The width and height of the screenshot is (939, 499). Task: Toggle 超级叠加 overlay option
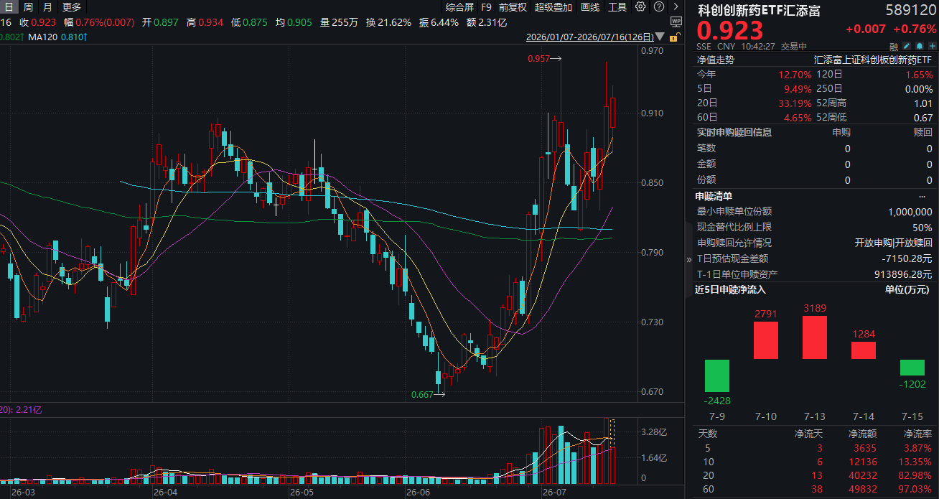pyautogui.click(x=553, y=7)
